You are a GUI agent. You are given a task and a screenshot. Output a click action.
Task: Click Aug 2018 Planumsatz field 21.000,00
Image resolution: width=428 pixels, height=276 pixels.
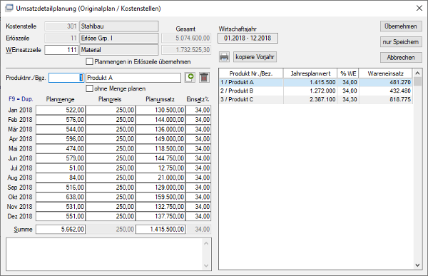(160, 178)
